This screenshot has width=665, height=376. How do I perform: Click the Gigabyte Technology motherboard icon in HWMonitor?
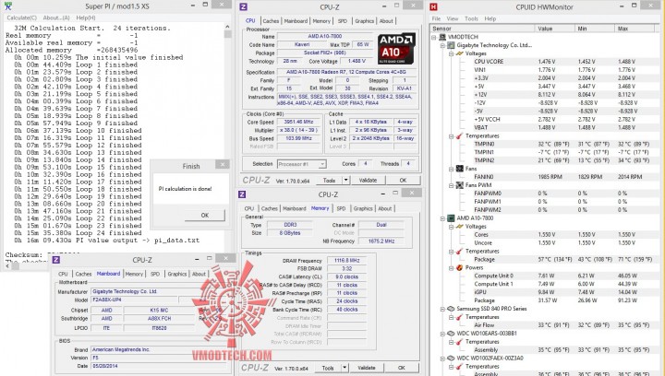coord(451,45)
